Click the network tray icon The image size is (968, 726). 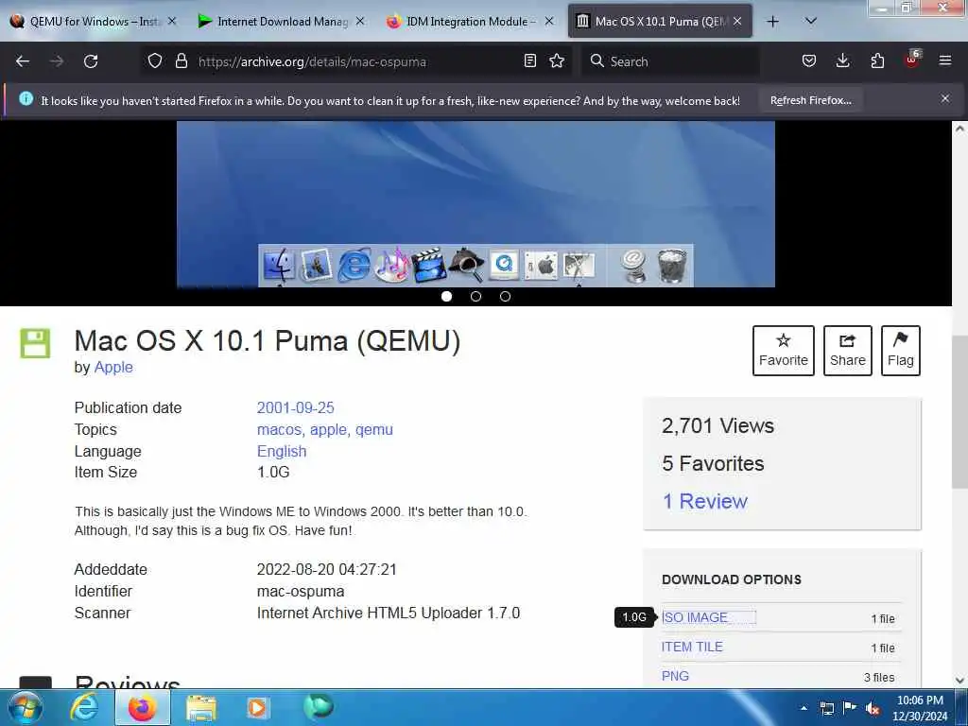pyautogui.click(x=826, y=708)
